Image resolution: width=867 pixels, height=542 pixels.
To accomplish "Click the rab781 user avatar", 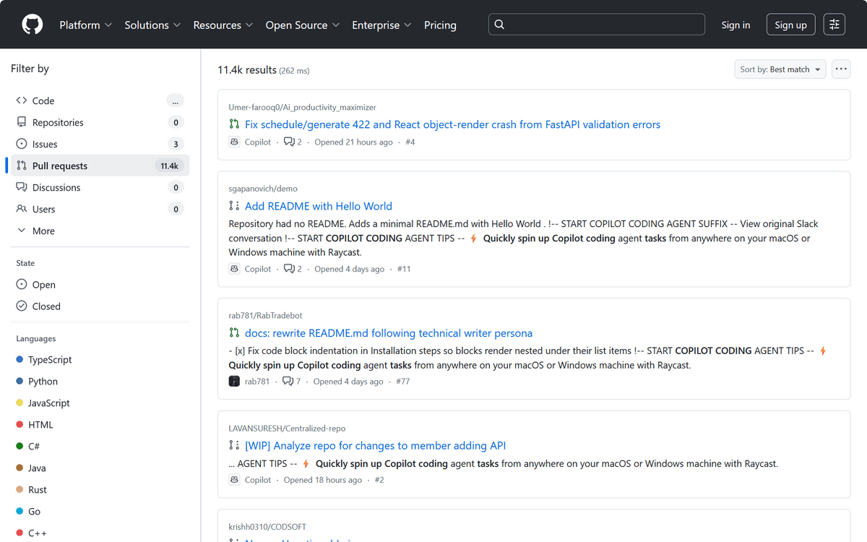I will tap(234, 382).
